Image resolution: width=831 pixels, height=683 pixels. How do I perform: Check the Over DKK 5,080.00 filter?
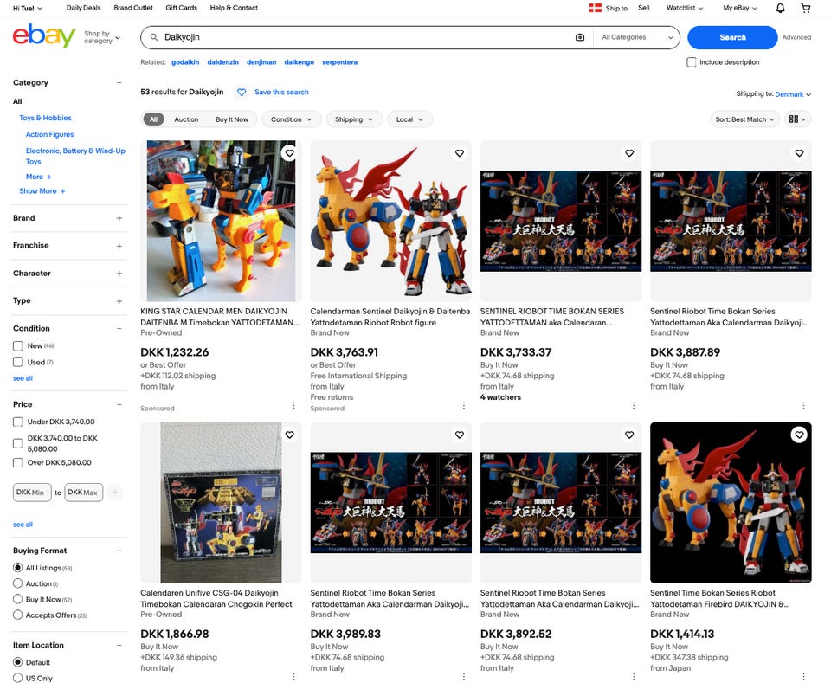[x=17, y=462]
